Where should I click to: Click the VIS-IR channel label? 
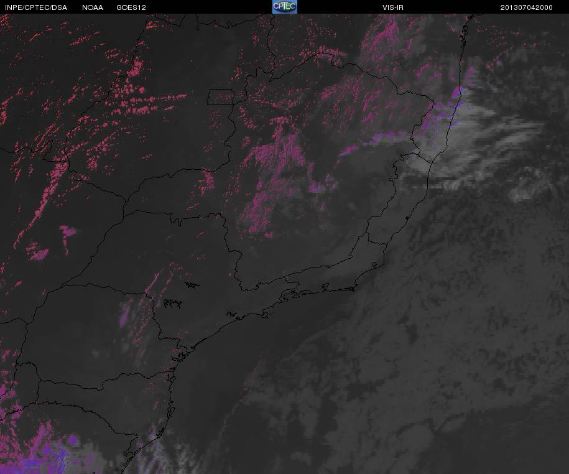coord(392,7)
